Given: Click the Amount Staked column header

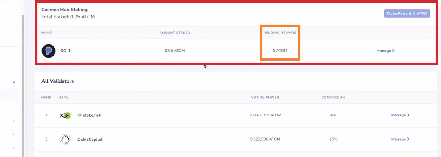Looking at the screenshot, I should coord(175,33).
